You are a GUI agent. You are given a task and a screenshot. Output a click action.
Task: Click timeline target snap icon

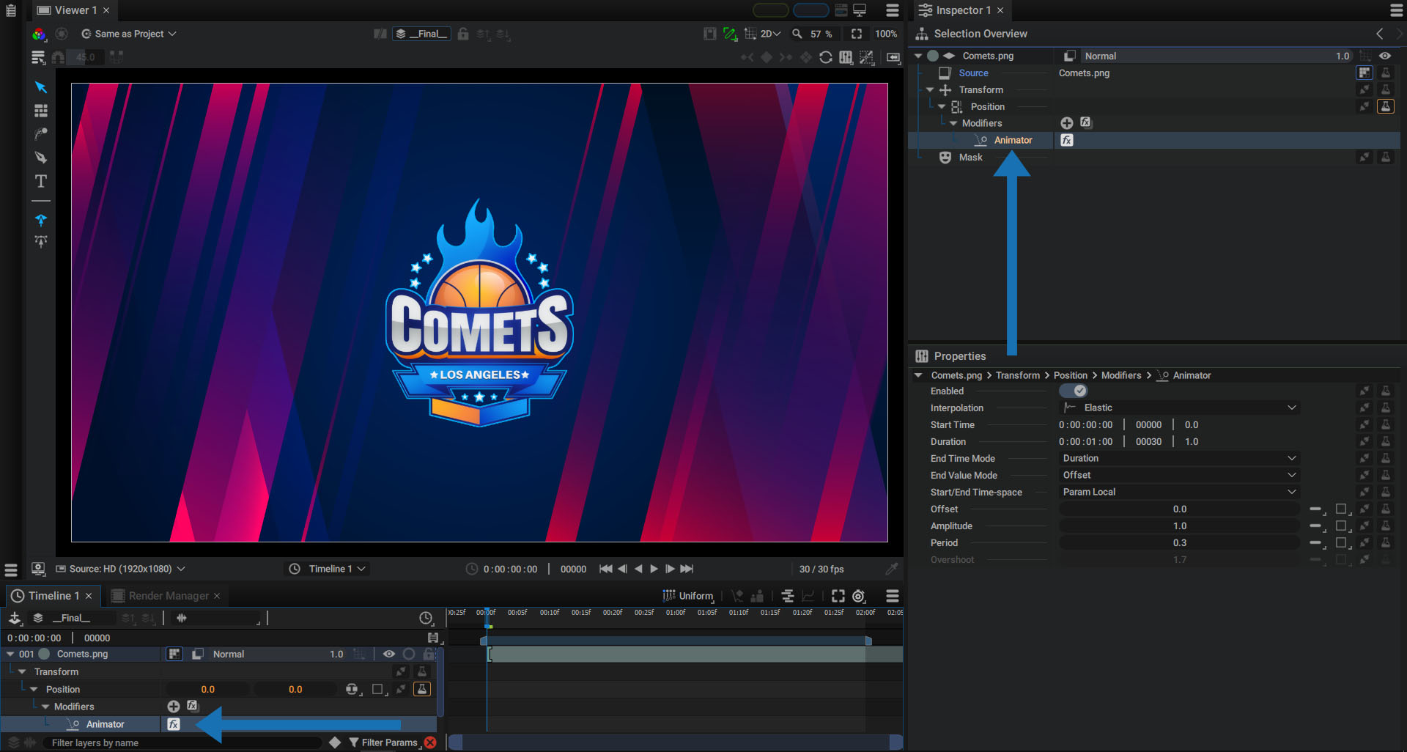click(x=859, y=596)
